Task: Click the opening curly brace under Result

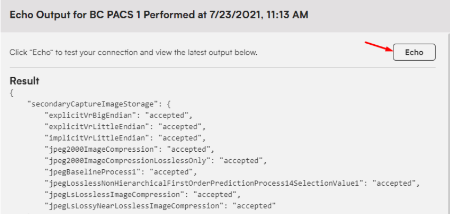Action: pos(12,93)
